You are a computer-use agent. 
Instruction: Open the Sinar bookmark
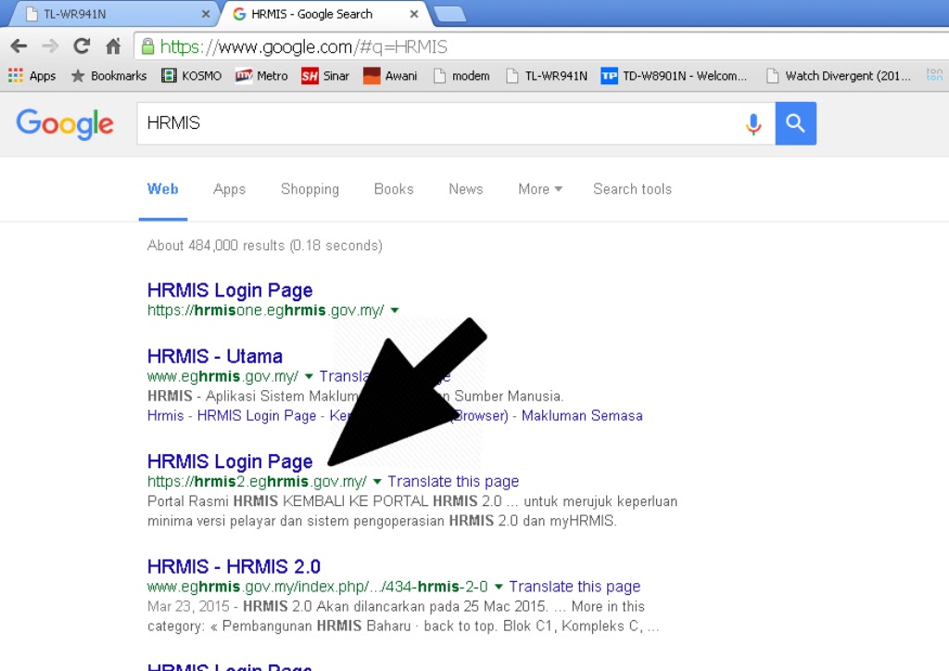(x=325, y=76)
